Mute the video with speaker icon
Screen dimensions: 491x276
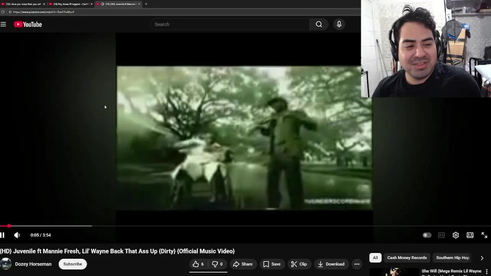click(x=17, y=235)
